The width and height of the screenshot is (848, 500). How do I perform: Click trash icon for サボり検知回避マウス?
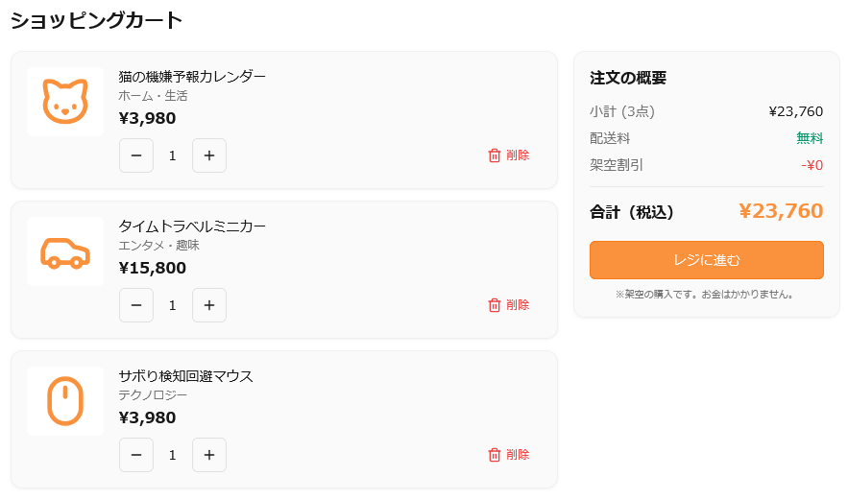click(x=495, y=455)
